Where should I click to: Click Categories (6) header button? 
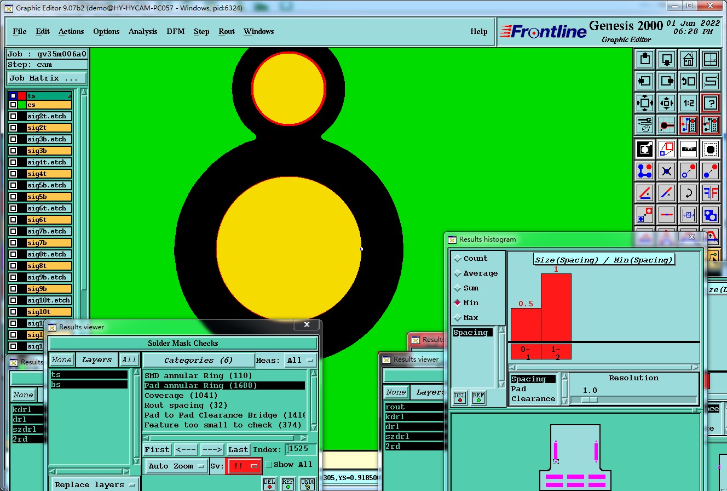(199, 360)
